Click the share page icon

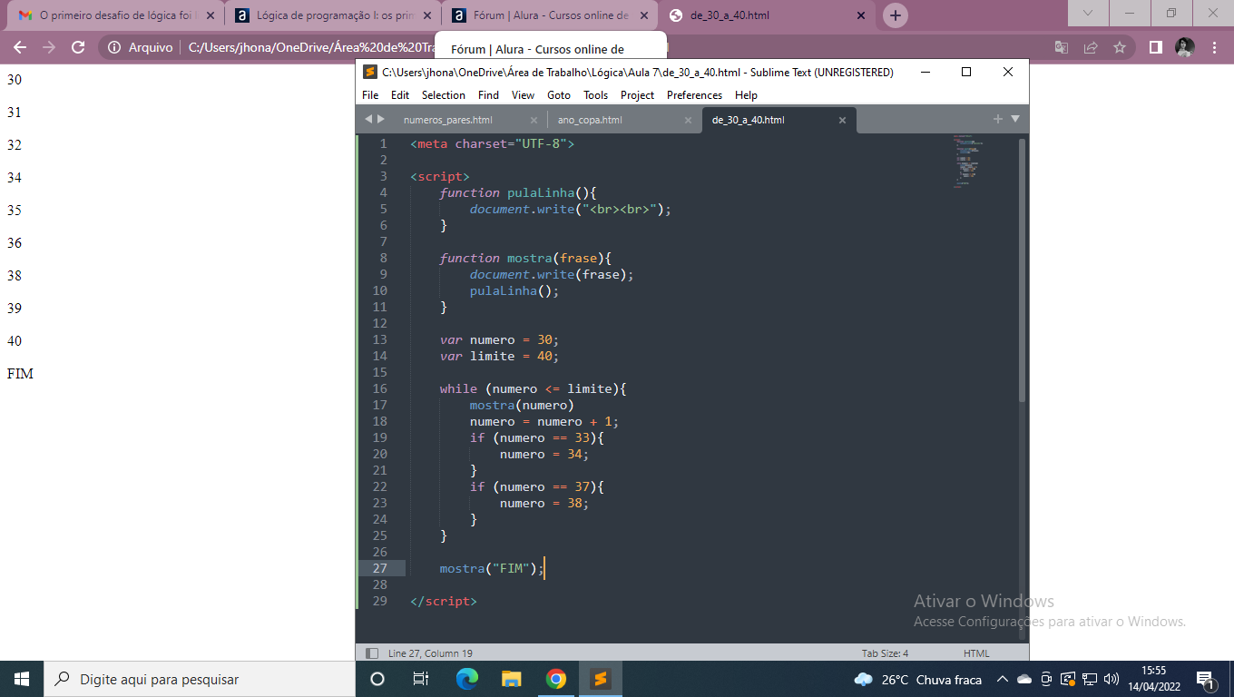point(1091,47)
